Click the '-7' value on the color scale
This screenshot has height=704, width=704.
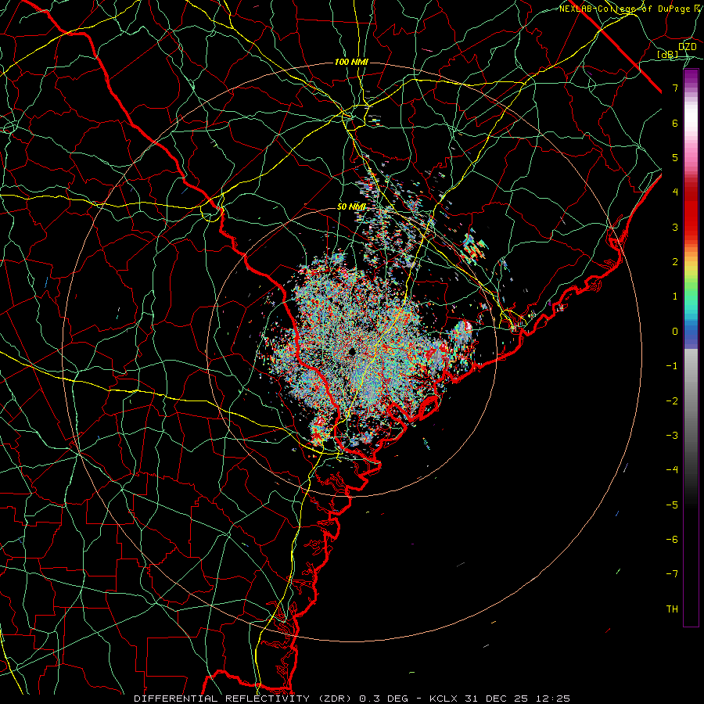[x=672, y=574]
